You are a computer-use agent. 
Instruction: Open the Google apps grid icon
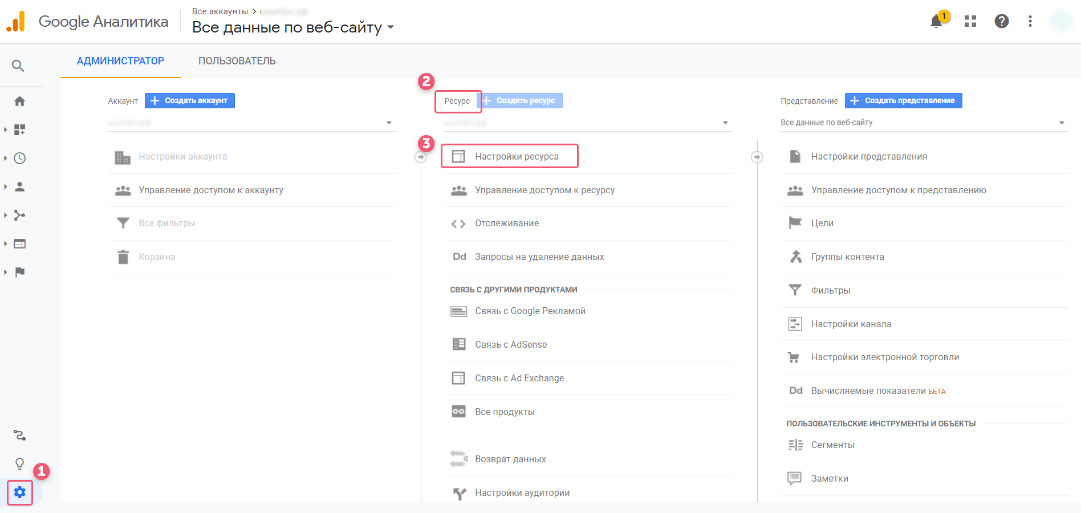pyautogui.click(x=970, y=21)
